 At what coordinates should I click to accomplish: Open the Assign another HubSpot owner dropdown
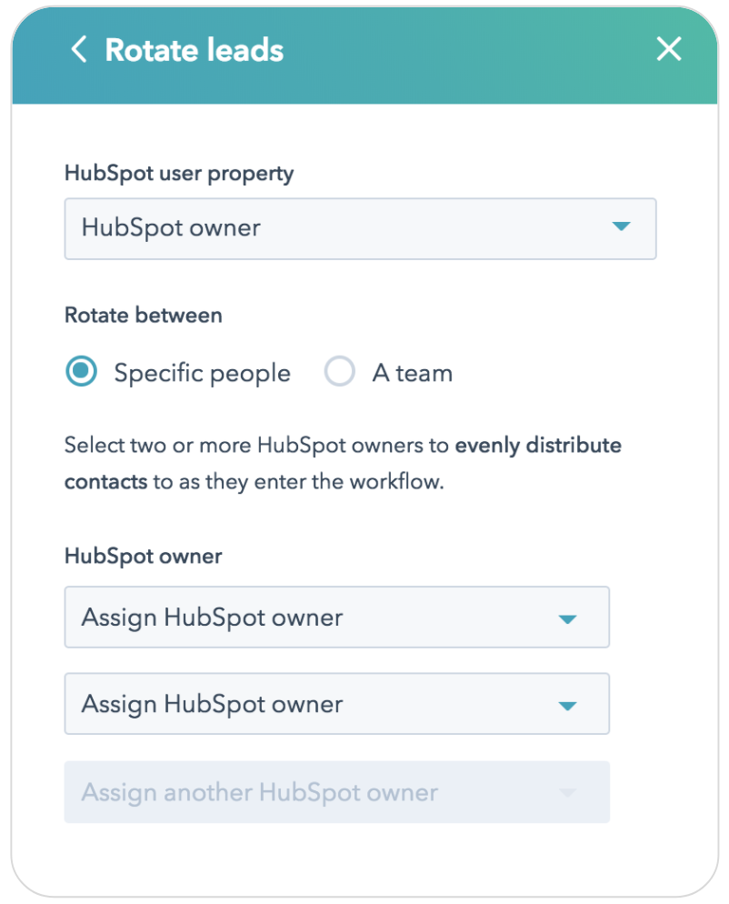(x=336, y=791)
